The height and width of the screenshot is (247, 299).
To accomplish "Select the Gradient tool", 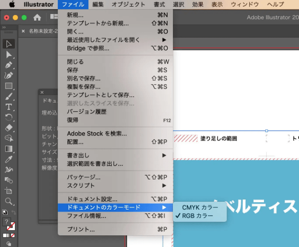I will coord(8,148).
